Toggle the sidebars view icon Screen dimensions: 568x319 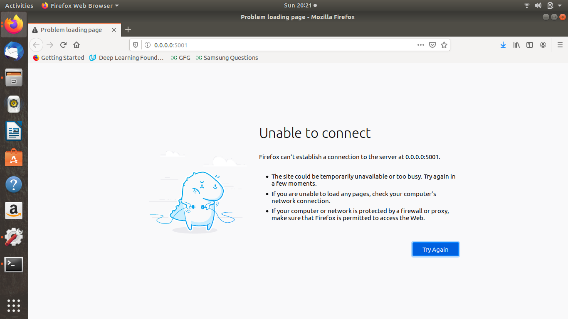530,45
